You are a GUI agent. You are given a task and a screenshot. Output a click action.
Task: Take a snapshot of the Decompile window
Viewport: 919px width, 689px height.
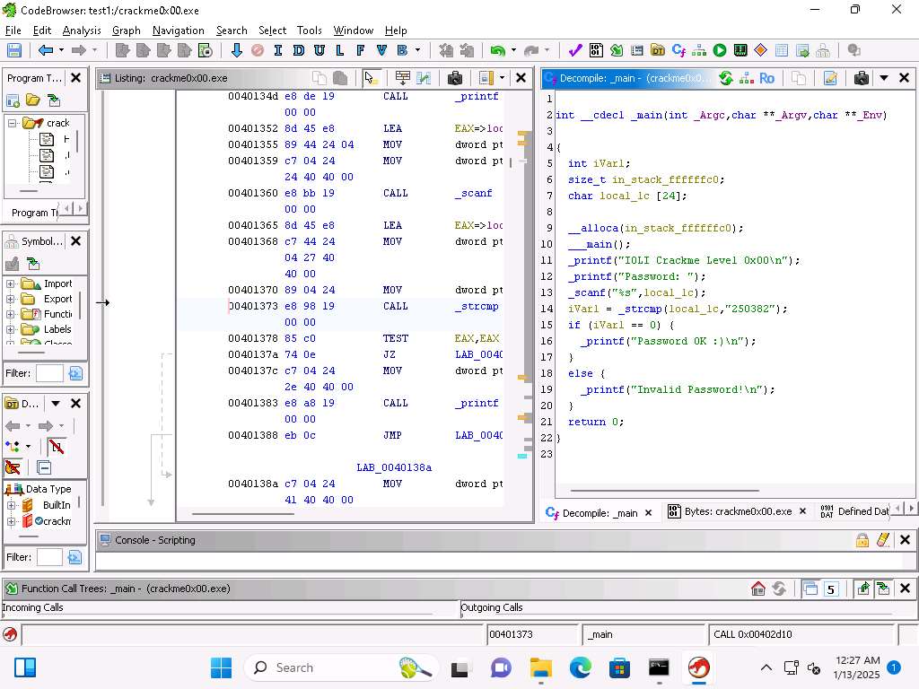coord(861,78)
